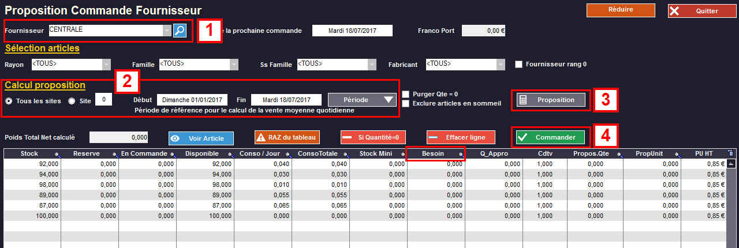
Task: Click the table column settings icon
Action: pos(731,153)
